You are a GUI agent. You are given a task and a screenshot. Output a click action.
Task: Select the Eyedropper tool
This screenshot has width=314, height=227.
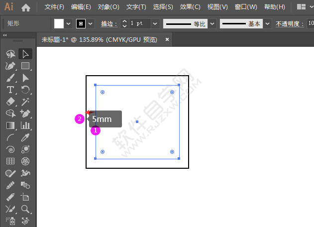pos(25,137)
